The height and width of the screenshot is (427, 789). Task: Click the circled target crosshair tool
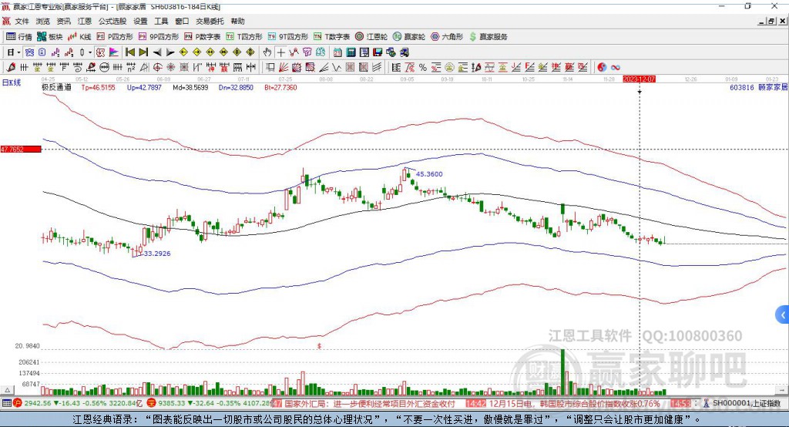point(157,67)
